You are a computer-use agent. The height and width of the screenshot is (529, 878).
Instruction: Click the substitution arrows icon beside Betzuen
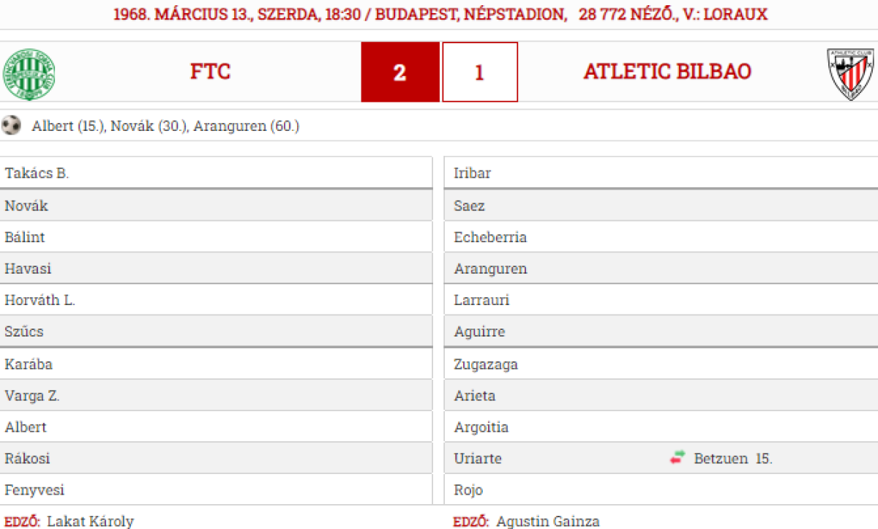(677, 458)
